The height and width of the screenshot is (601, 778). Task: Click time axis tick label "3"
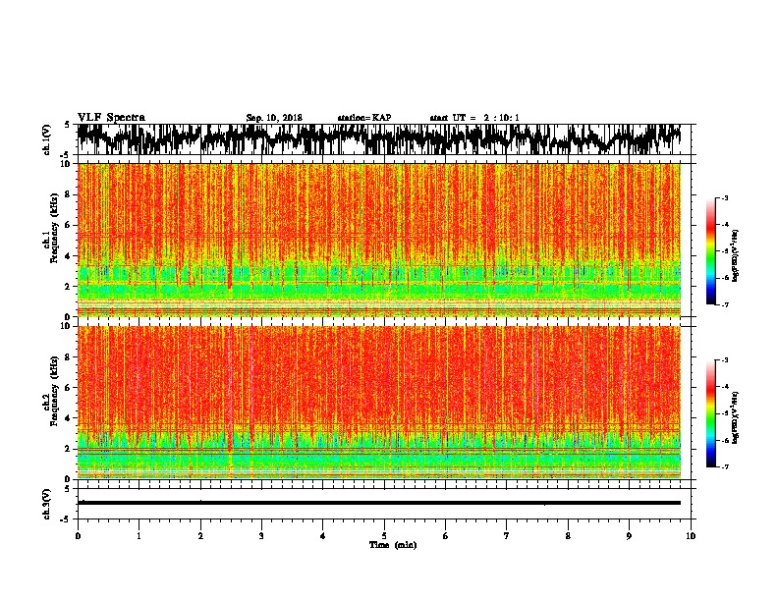261,536
